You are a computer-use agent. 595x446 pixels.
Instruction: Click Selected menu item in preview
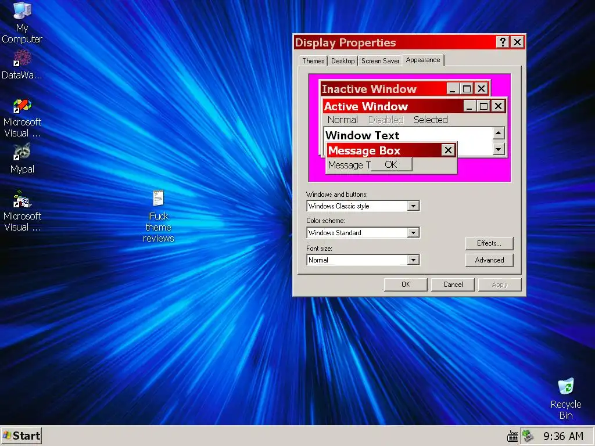[431, 120]
